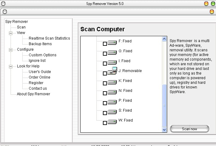Screen dimensions: 216x146
Task: Click the S: Fixed label
Action: point(125,110)
